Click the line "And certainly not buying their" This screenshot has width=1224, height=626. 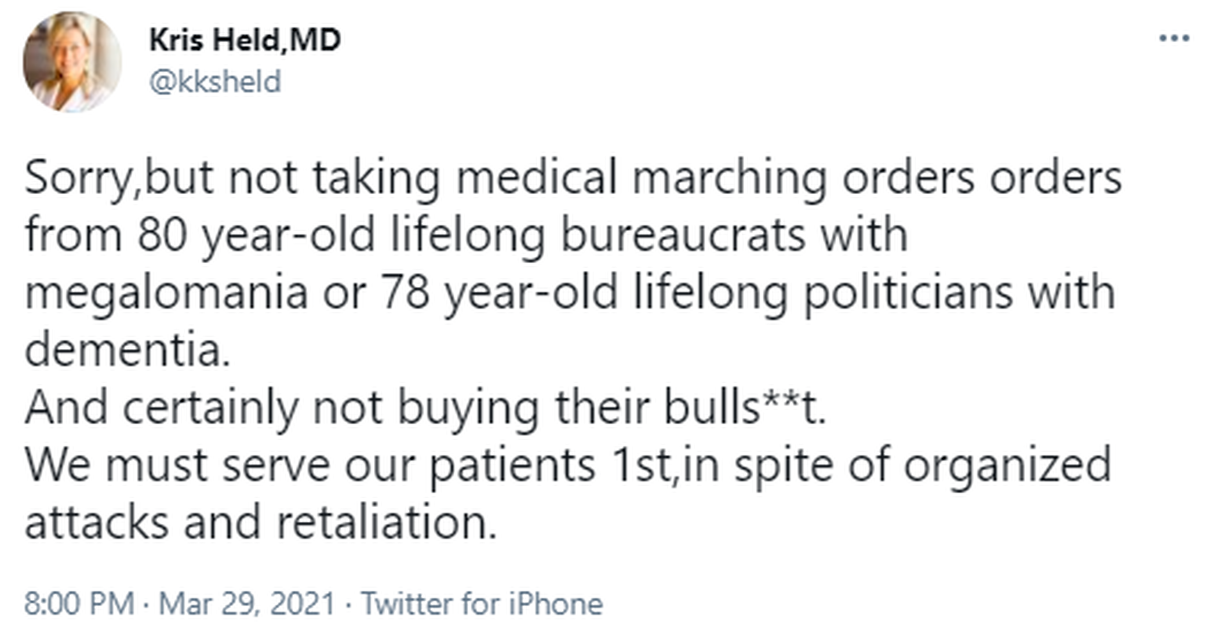point(425,407)
